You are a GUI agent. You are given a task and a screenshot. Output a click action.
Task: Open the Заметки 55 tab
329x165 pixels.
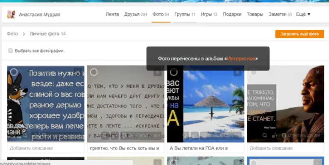(280, 14)
